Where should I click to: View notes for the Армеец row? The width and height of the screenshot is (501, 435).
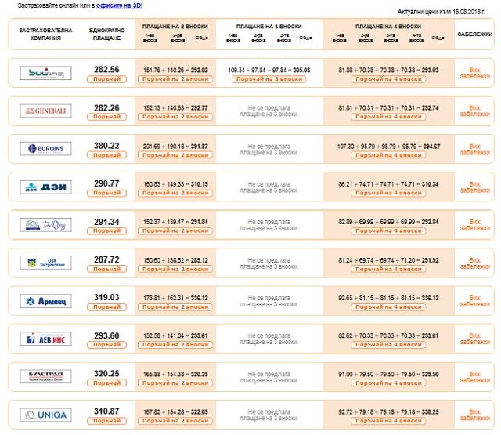pyautogui.click(x=475, y=301)
